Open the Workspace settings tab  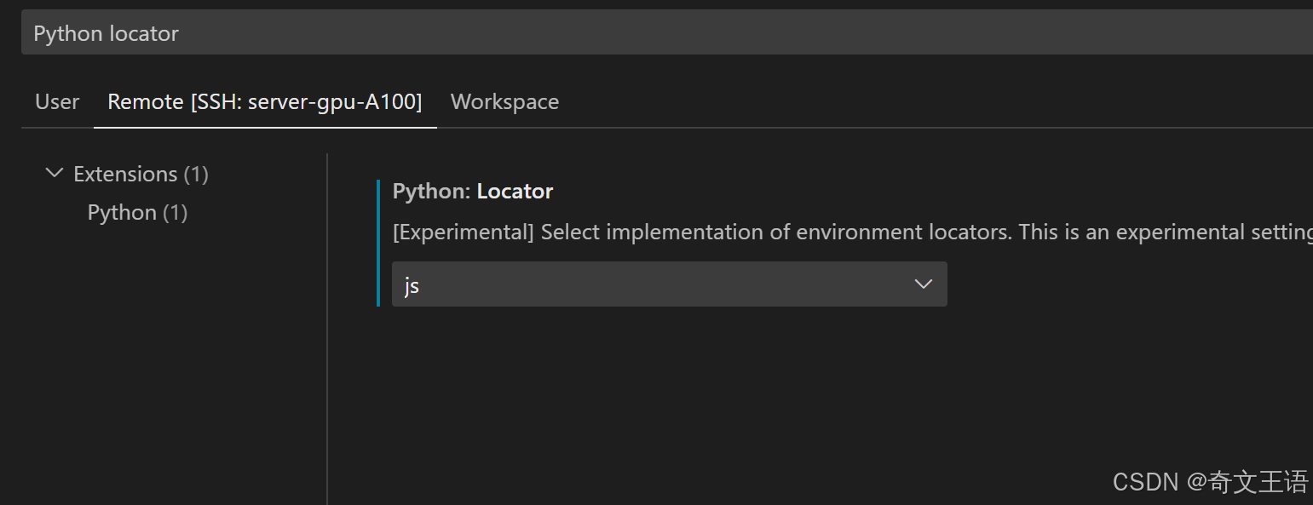[504, 102]
